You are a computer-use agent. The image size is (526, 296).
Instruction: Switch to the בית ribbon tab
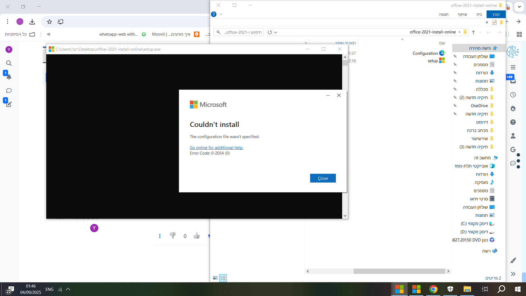point(479,14)
